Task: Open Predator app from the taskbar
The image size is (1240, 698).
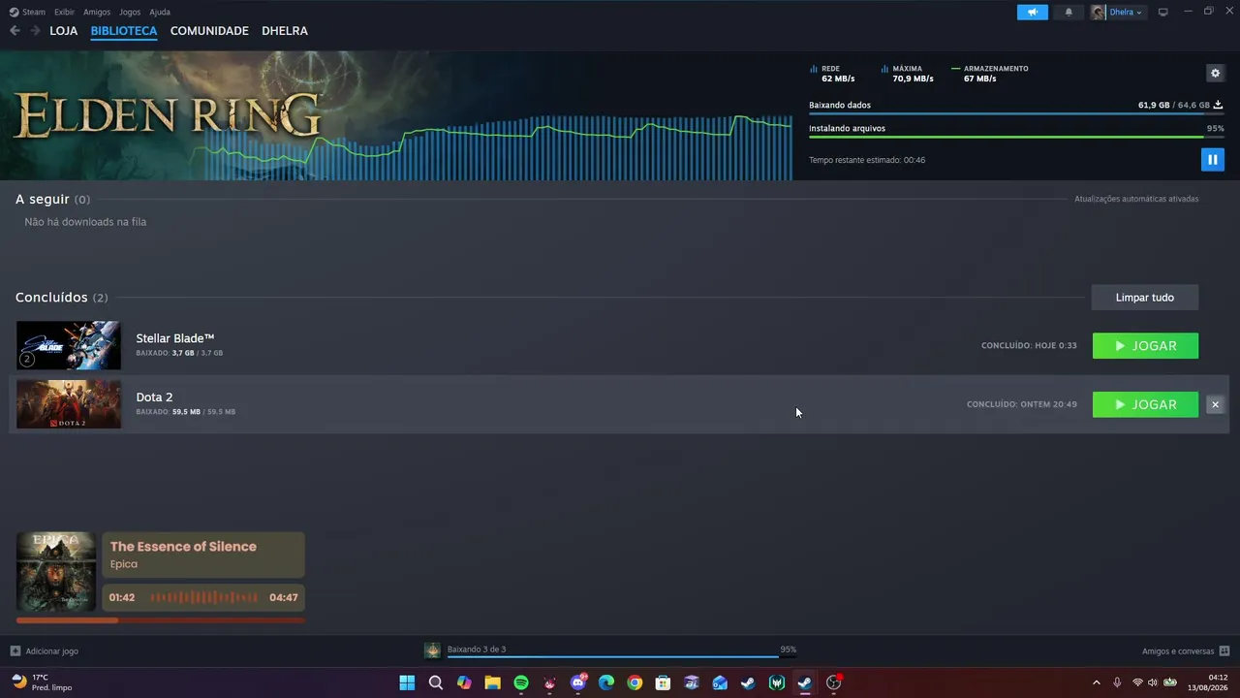Action: (x=777, y=682)
